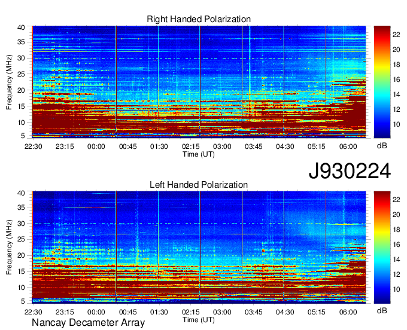Click the 05:15 tick on the Right Handed time axis
407x330 pixels.
(317, 146)
